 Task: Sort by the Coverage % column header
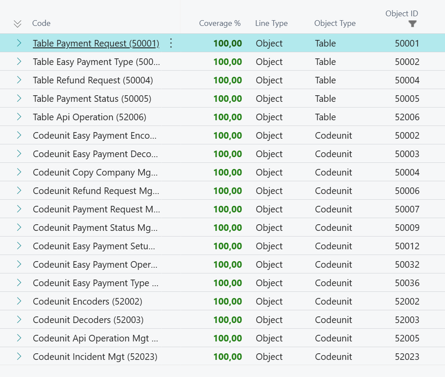point(220,23)
